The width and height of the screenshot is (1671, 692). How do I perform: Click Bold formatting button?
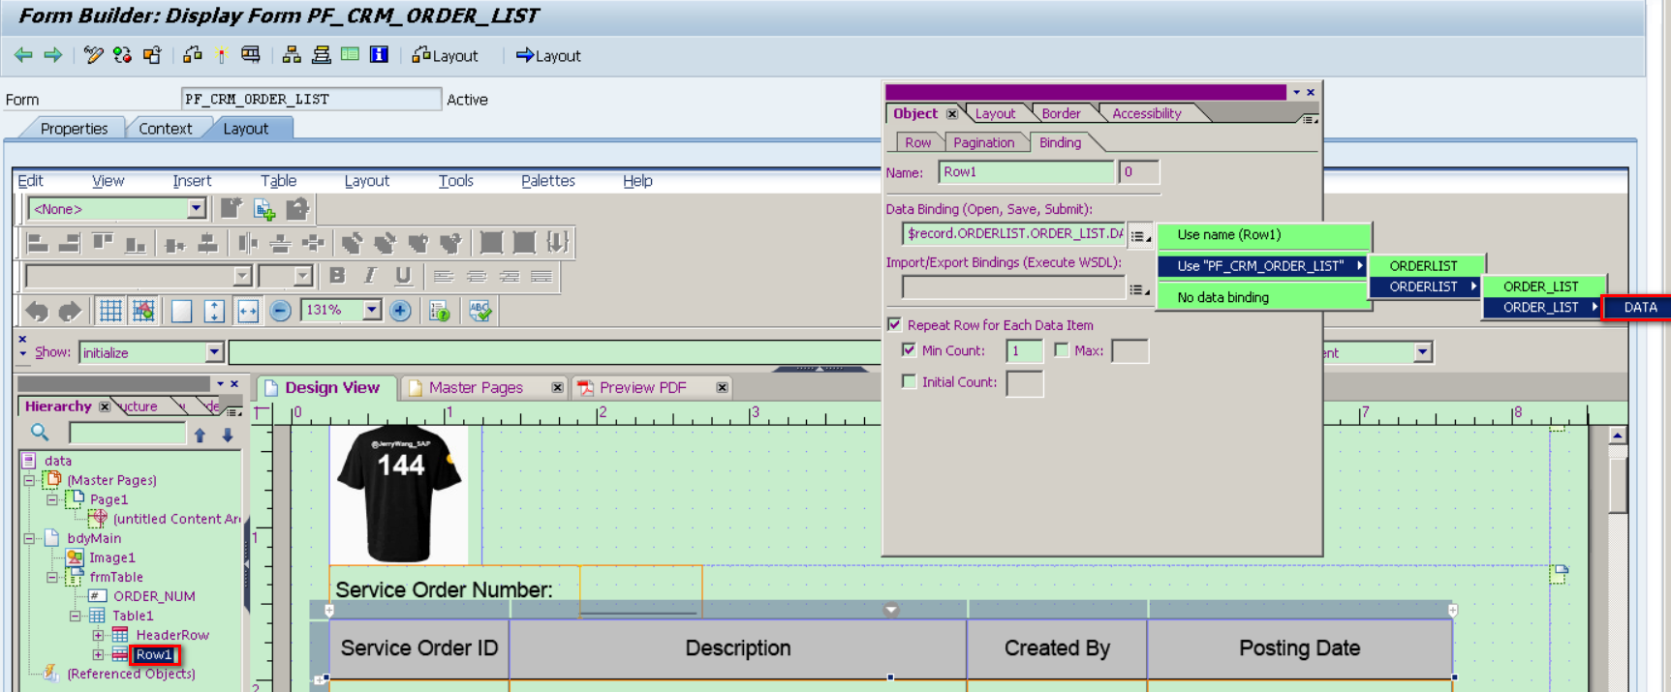[x=337, y=276]
